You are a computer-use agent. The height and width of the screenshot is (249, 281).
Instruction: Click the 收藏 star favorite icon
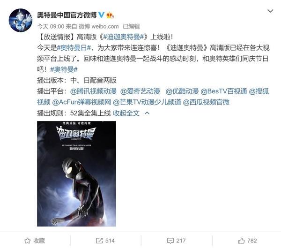pyautogui.click(x=28, y=241)
